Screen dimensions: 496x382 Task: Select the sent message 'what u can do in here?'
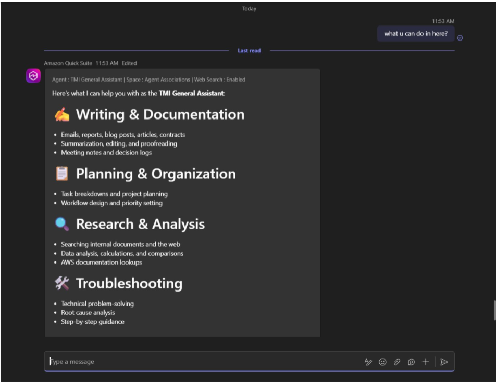[416, 34]
